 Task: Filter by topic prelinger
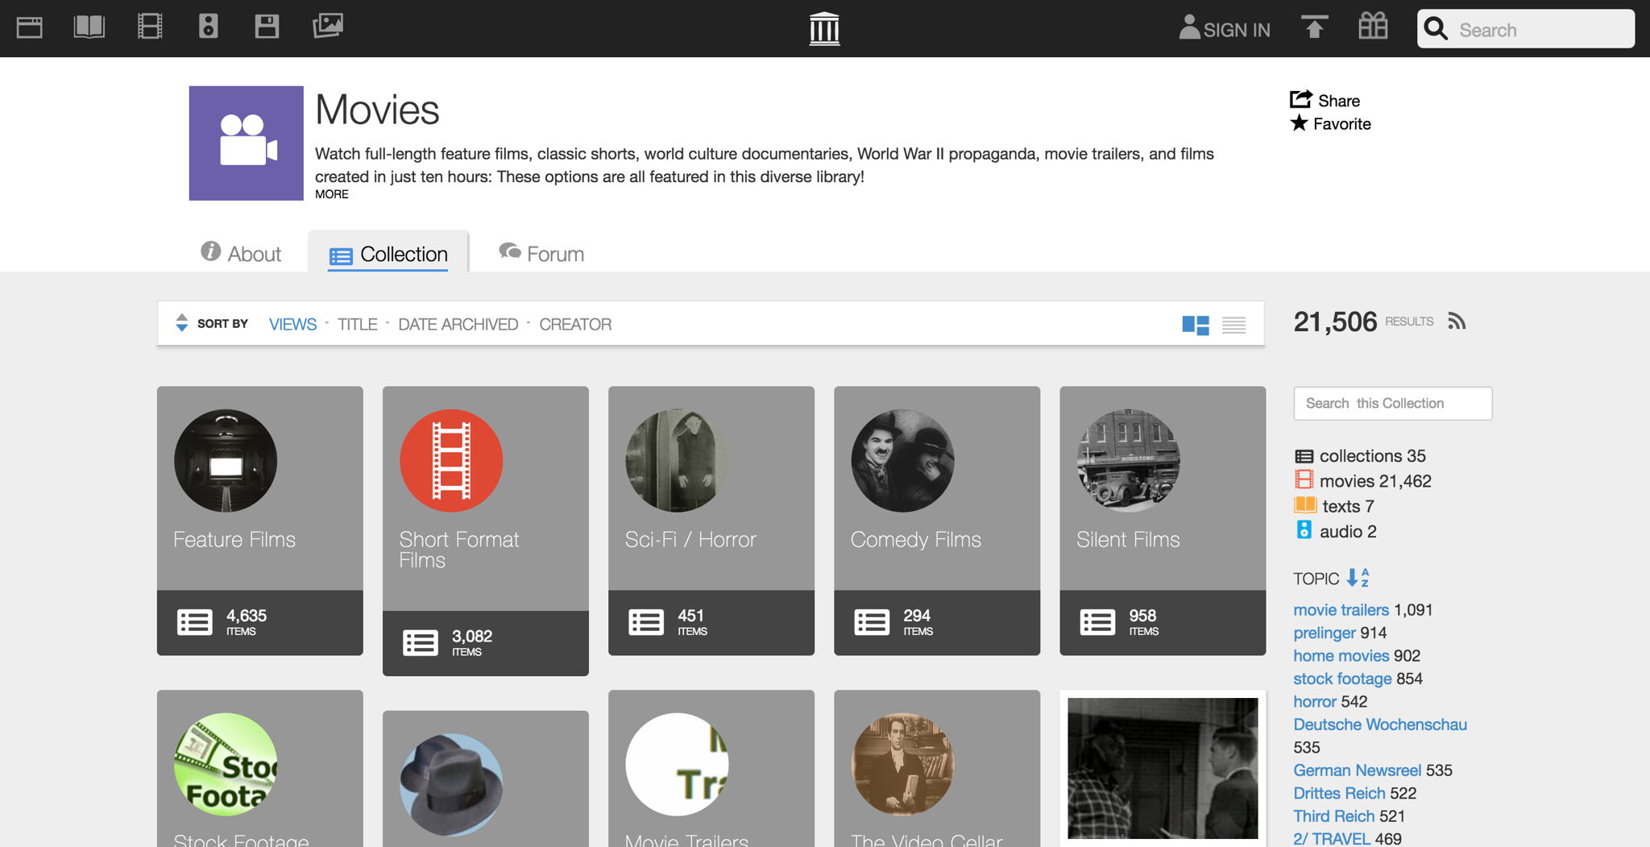(1325, 633)
